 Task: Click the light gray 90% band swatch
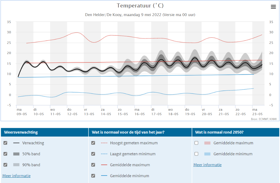tap(16, 165)
